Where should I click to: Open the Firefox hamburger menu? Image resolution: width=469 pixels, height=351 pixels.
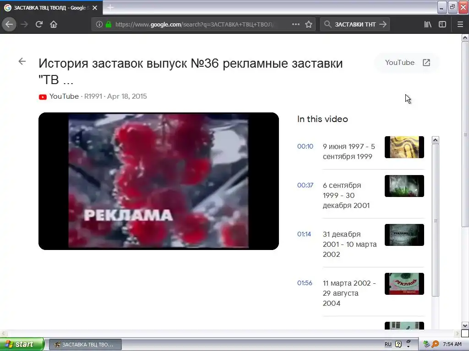(x=460, y=25)
